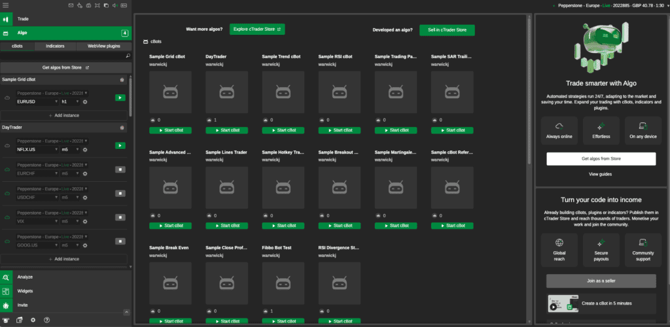Switch to the cBots tab
Image resolution: width=670 pixels, height=327 pixels.
point(17,46)
